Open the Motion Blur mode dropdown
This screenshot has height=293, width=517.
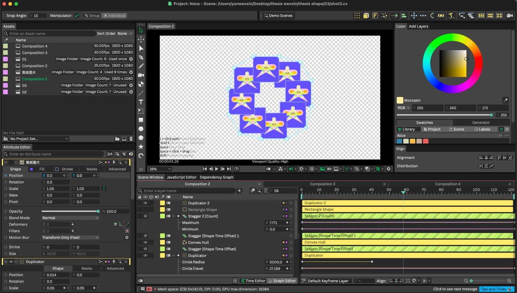pos(70,237)
